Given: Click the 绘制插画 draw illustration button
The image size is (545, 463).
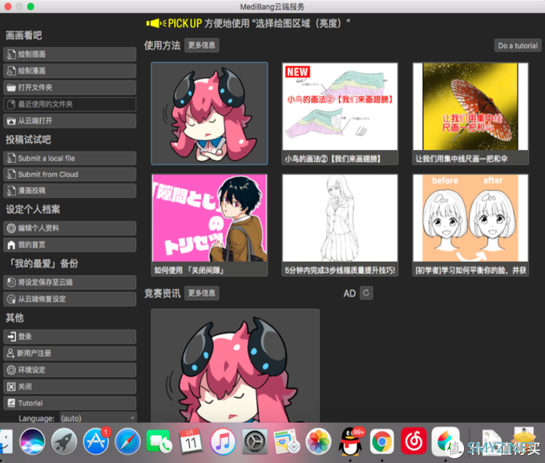Looking at the screenshot, I should pos(70,55).
